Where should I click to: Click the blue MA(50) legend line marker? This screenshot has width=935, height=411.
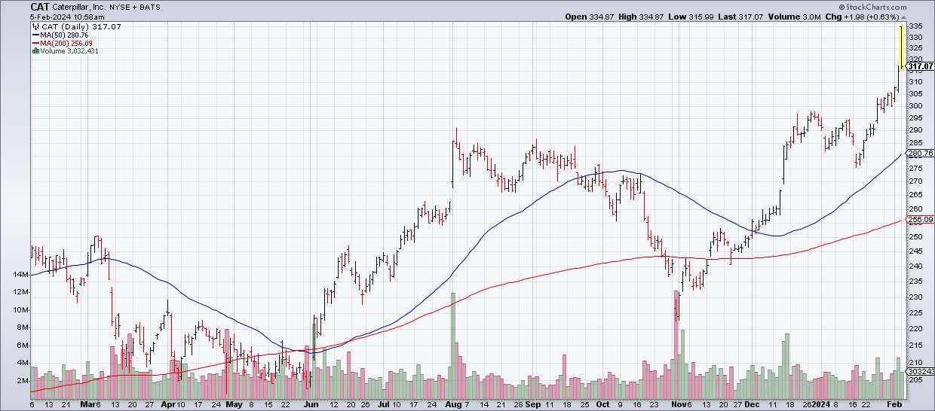pyautogui.click(x=35, y=35)
